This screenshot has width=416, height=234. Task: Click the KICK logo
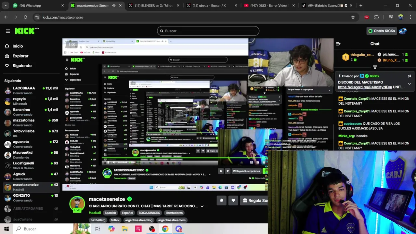tap(27, 31)
